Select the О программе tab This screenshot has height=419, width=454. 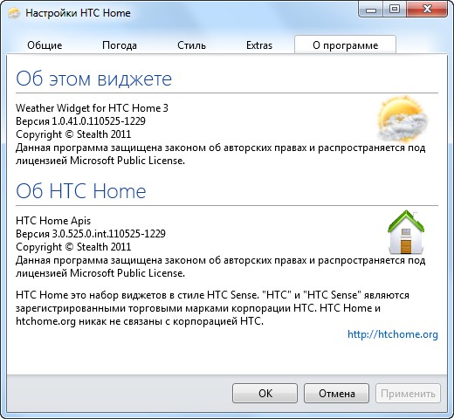pyautogui.click(x=345, y=45)
